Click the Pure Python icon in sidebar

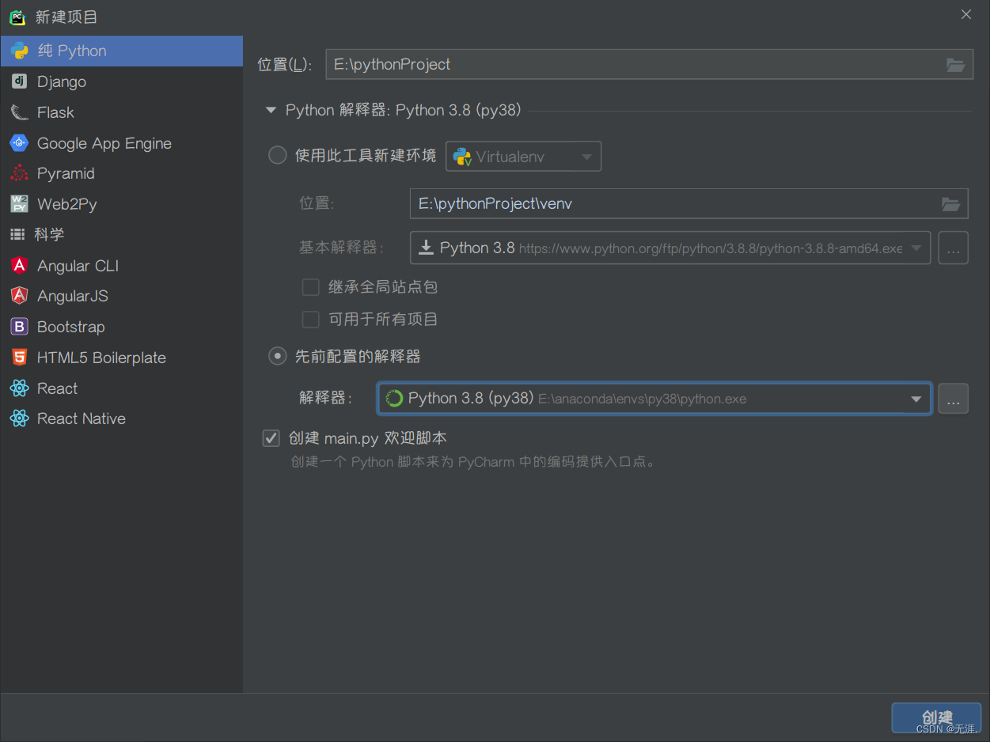pyautogui.click(x=19, y=51)
